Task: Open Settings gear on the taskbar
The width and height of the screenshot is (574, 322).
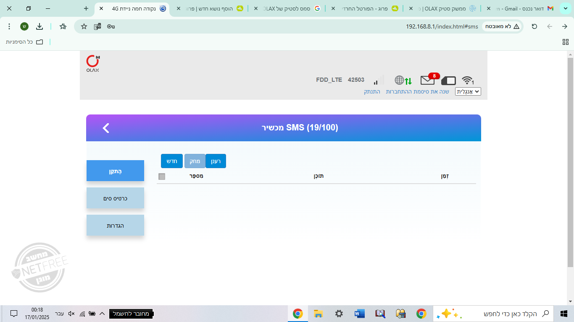Action: click(x=339, y=314)
